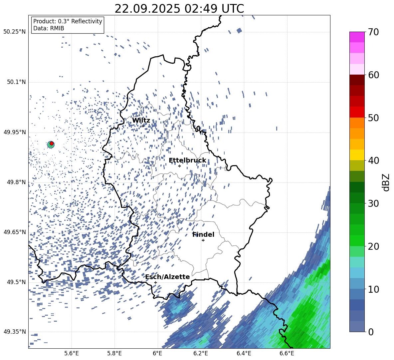
Task: Click the 6.4°E longitude label
Action: coord(244,353)
